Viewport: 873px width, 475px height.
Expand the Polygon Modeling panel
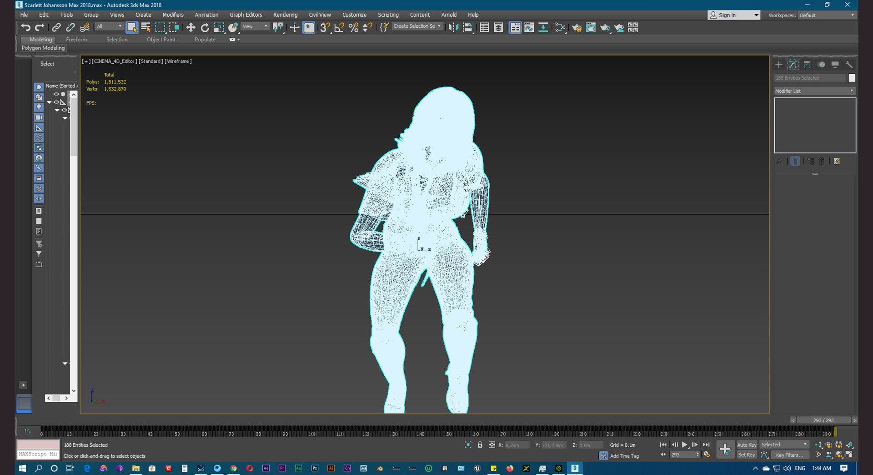[x=43, y=48]
